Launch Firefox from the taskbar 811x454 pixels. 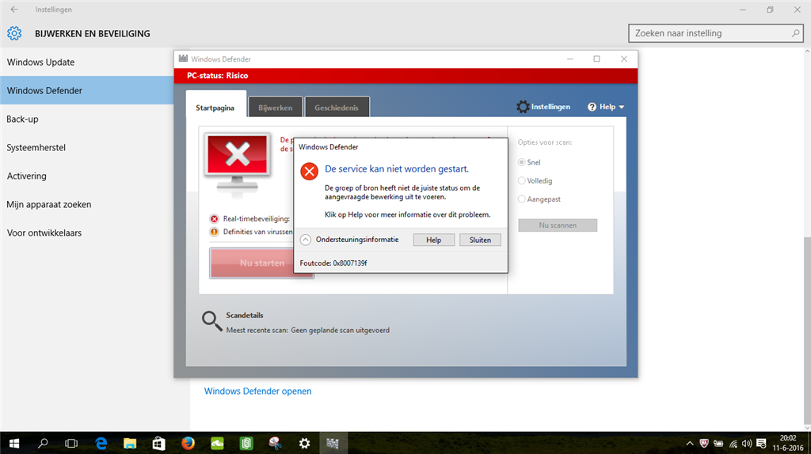tap(188, 443)
